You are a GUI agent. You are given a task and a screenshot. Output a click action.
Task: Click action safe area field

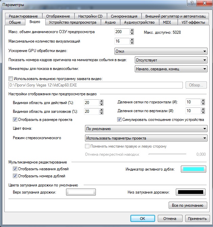coord(91,103)
